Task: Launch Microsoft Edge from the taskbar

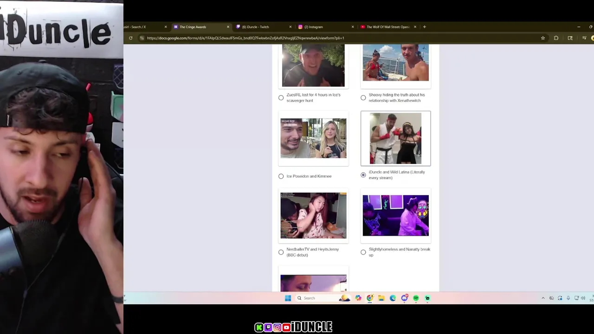Action: click(x=393, y=298)
